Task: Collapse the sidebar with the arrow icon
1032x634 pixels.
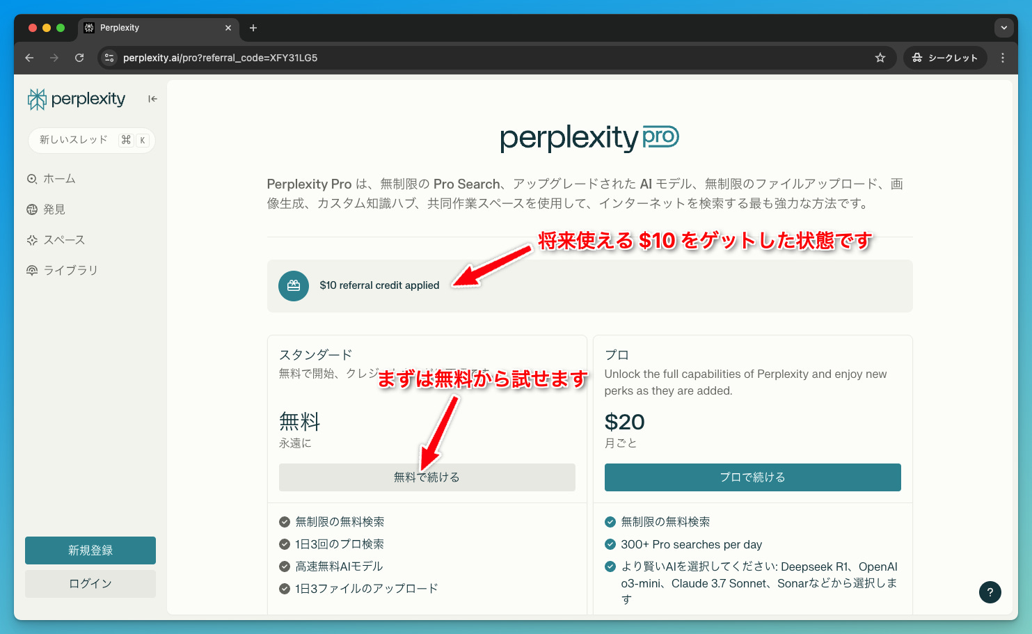Action: [x=152, y=99]
